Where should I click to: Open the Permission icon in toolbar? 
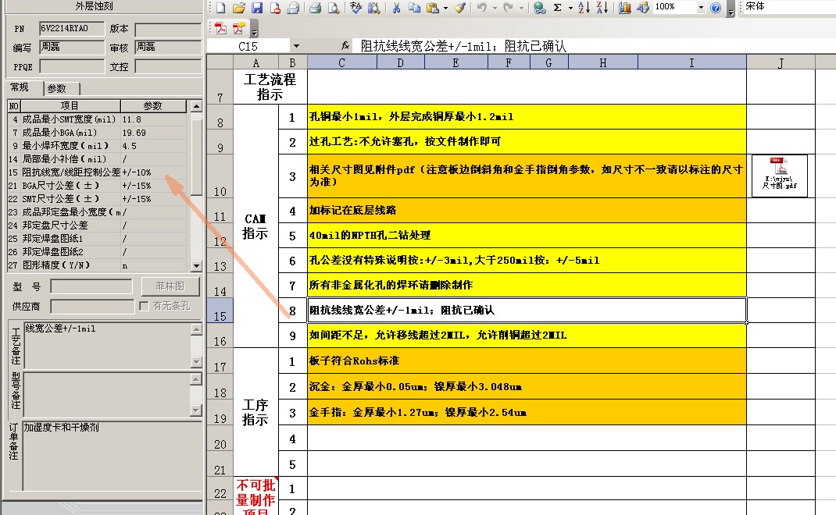tap(275, 8)
